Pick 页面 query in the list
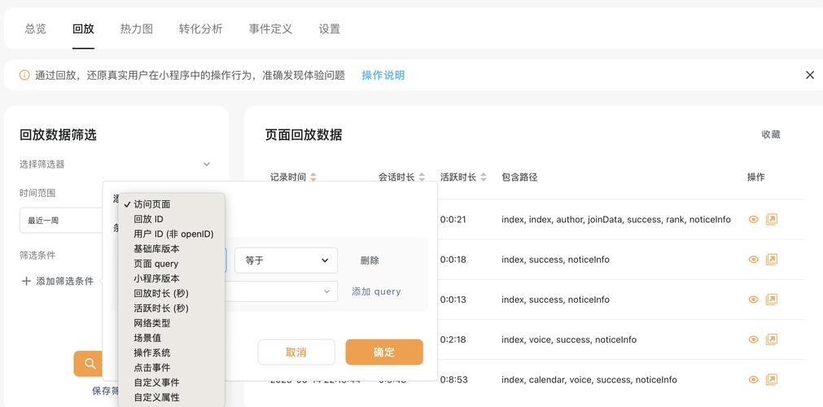Screen dimensions: 823x407 click(x=155, y=264)
